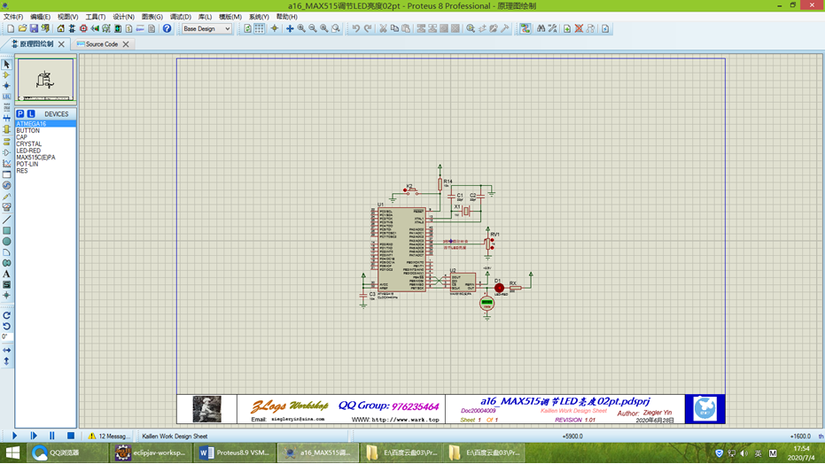
Task: Close the 原理图绘制 tab
Action: click(x=61, y=44)
